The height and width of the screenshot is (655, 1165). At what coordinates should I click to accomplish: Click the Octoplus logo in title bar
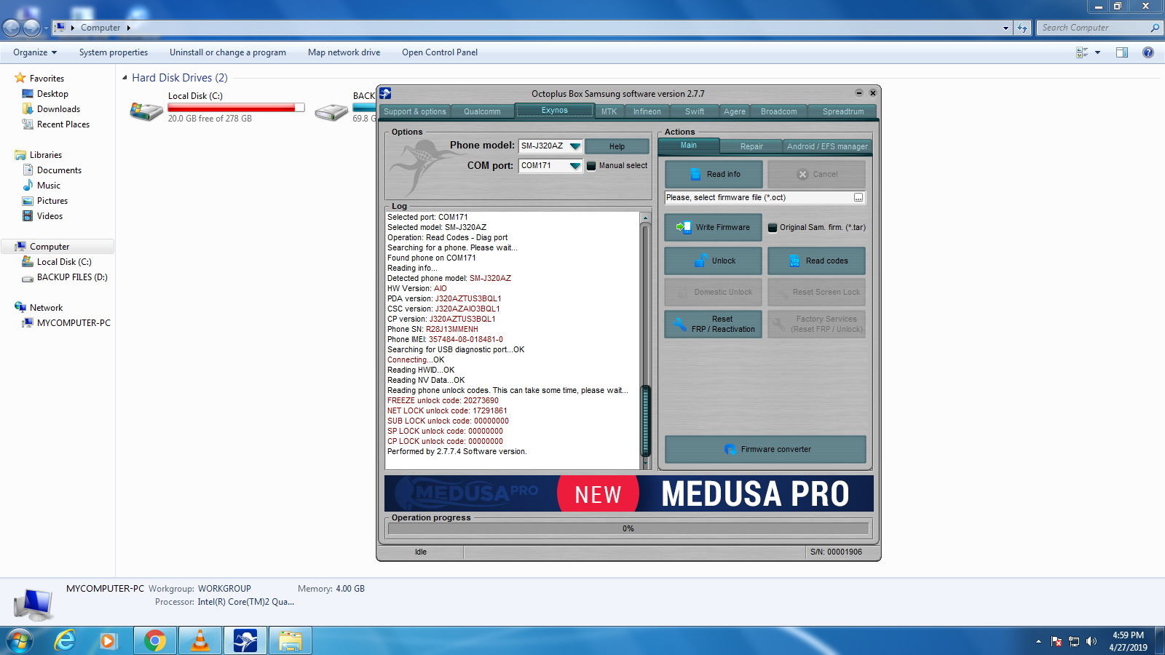[x=385, y=93]
